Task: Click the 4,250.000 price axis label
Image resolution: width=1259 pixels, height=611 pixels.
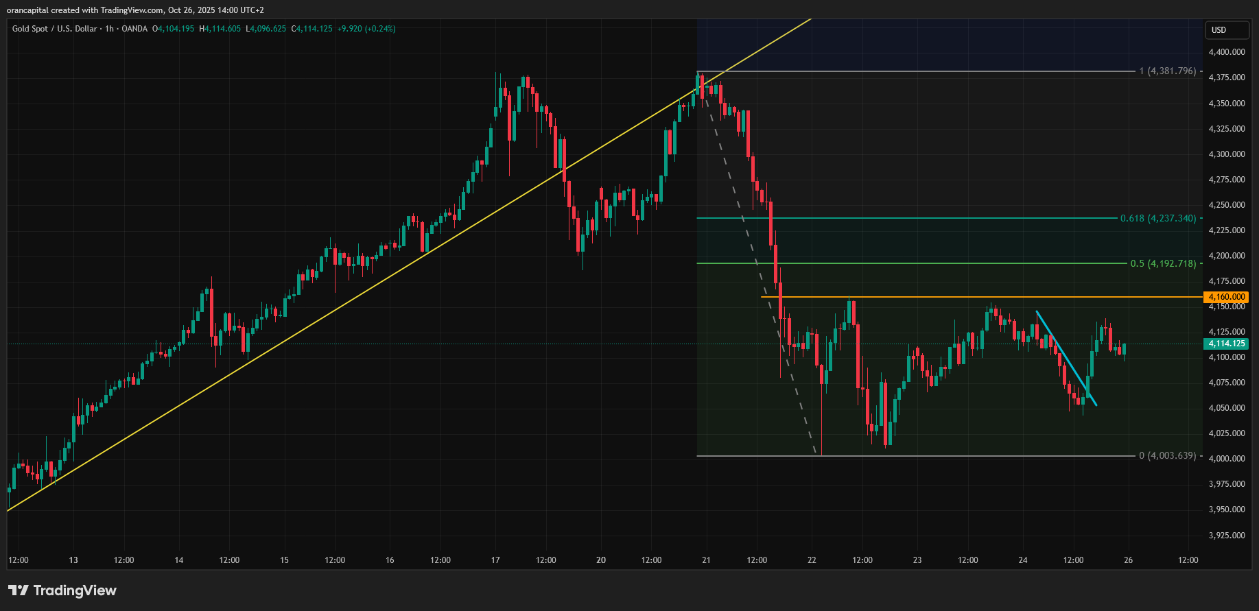Action: pyautogui.click(x=1227, y=205)
